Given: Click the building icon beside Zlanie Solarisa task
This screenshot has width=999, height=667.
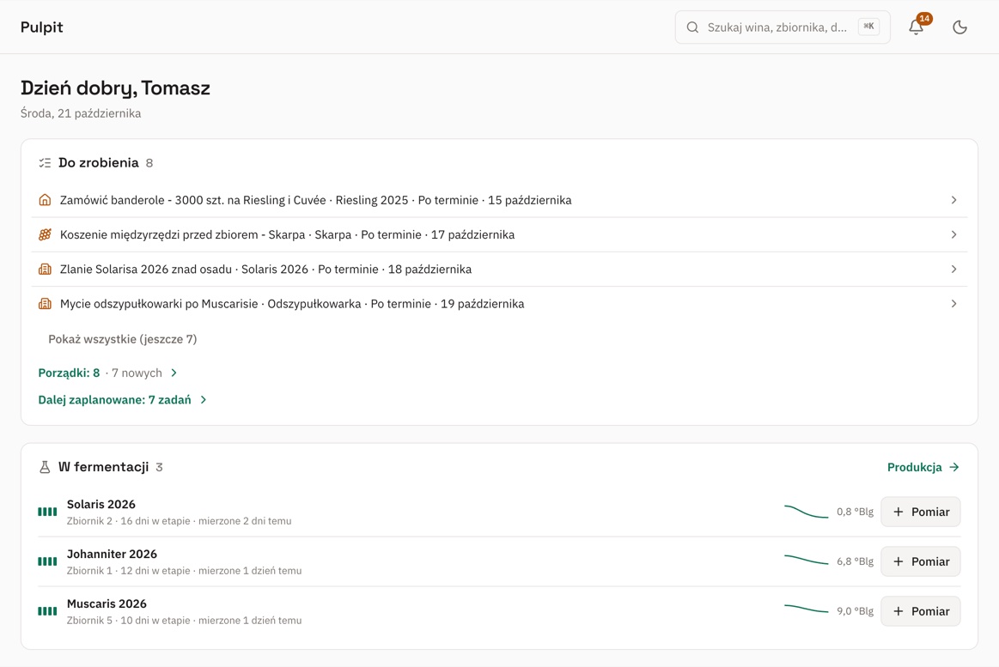Looking at the screenshot, I should (x=45, y=270).
